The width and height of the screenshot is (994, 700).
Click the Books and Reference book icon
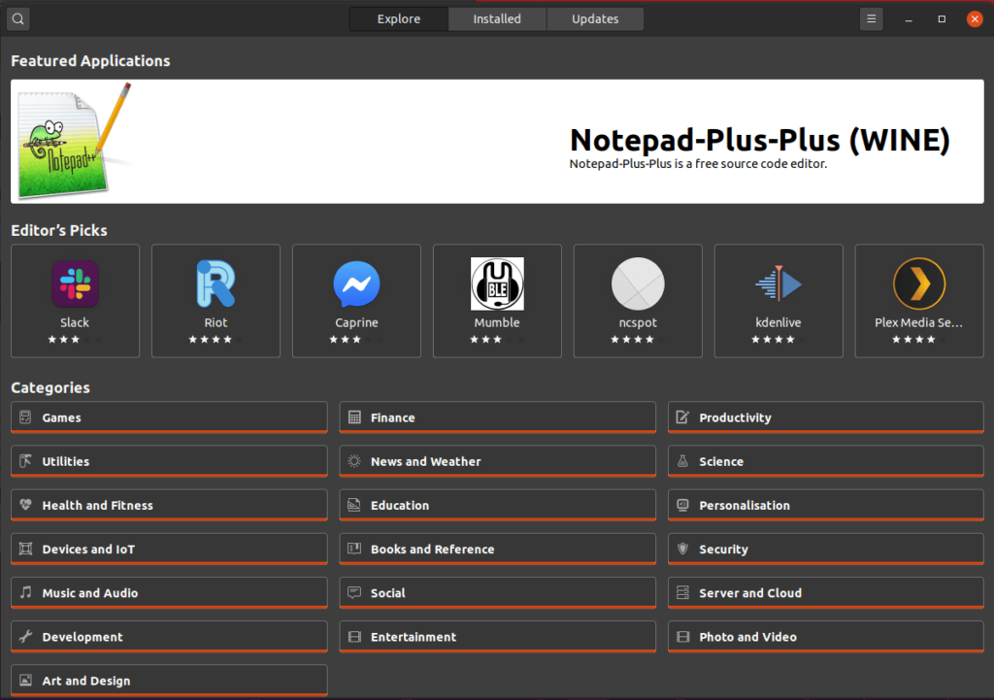[354, 549]
